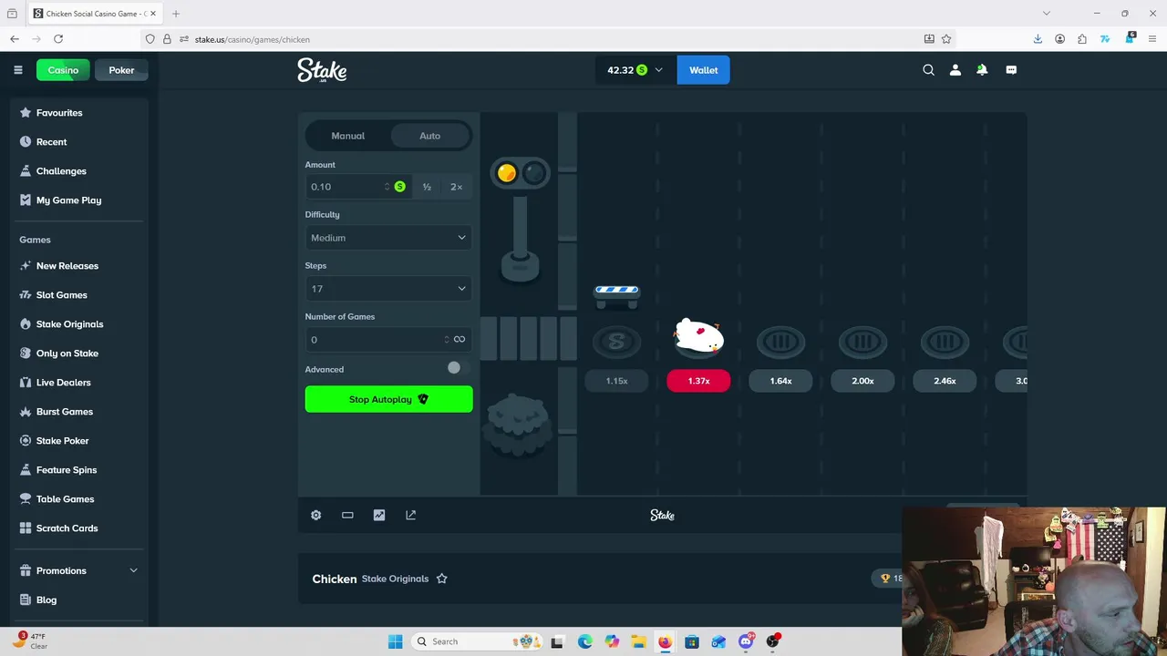Open Firefox extensions puzzle icon
This screenshot has height=656, width=1167.
1082,39
